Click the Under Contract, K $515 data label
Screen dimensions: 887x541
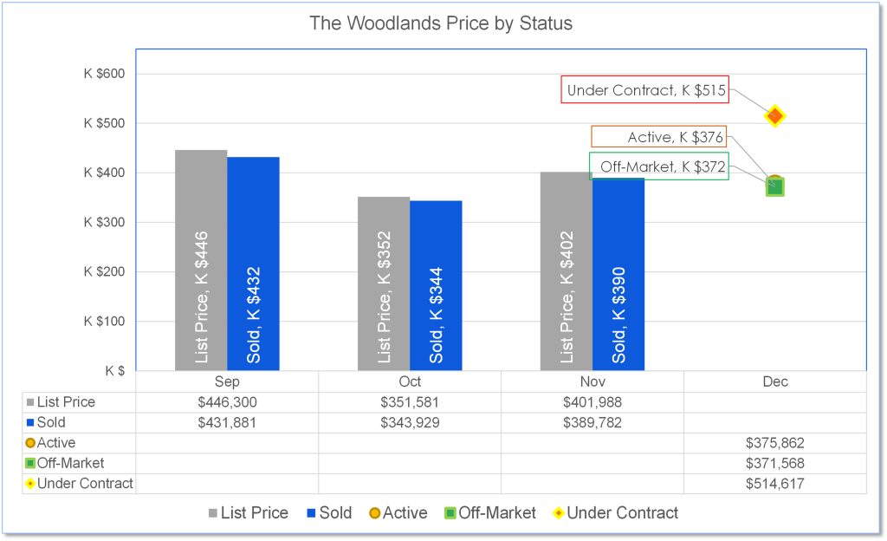point(646,90)
